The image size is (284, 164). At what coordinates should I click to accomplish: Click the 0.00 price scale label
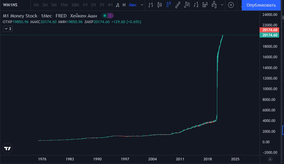pyautogui.click(x=266, y=142)
